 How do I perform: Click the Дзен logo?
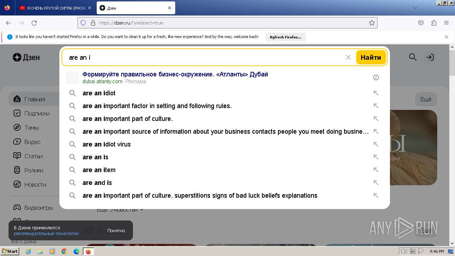coord(26,57)
